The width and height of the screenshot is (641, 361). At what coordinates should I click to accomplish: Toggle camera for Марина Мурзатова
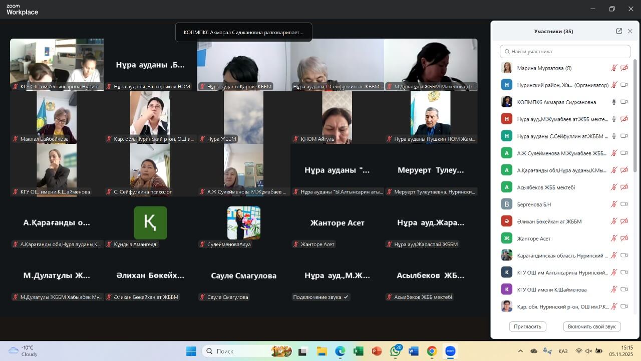click(624, 68)
